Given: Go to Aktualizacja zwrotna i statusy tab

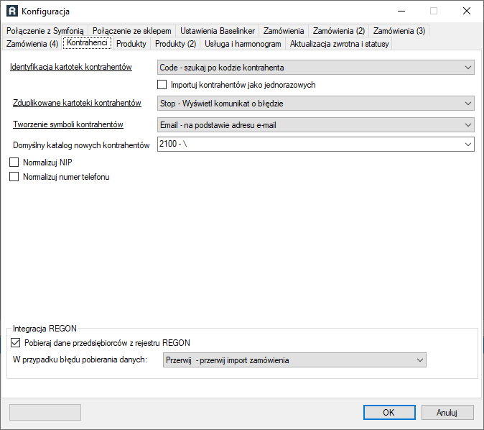Looking at the screenshot, I should click(x=339, y=44).
